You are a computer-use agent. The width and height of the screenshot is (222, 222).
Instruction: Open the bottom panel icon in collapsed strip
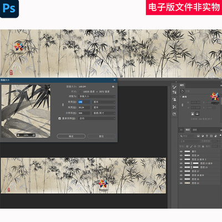[x=174, y=114]
